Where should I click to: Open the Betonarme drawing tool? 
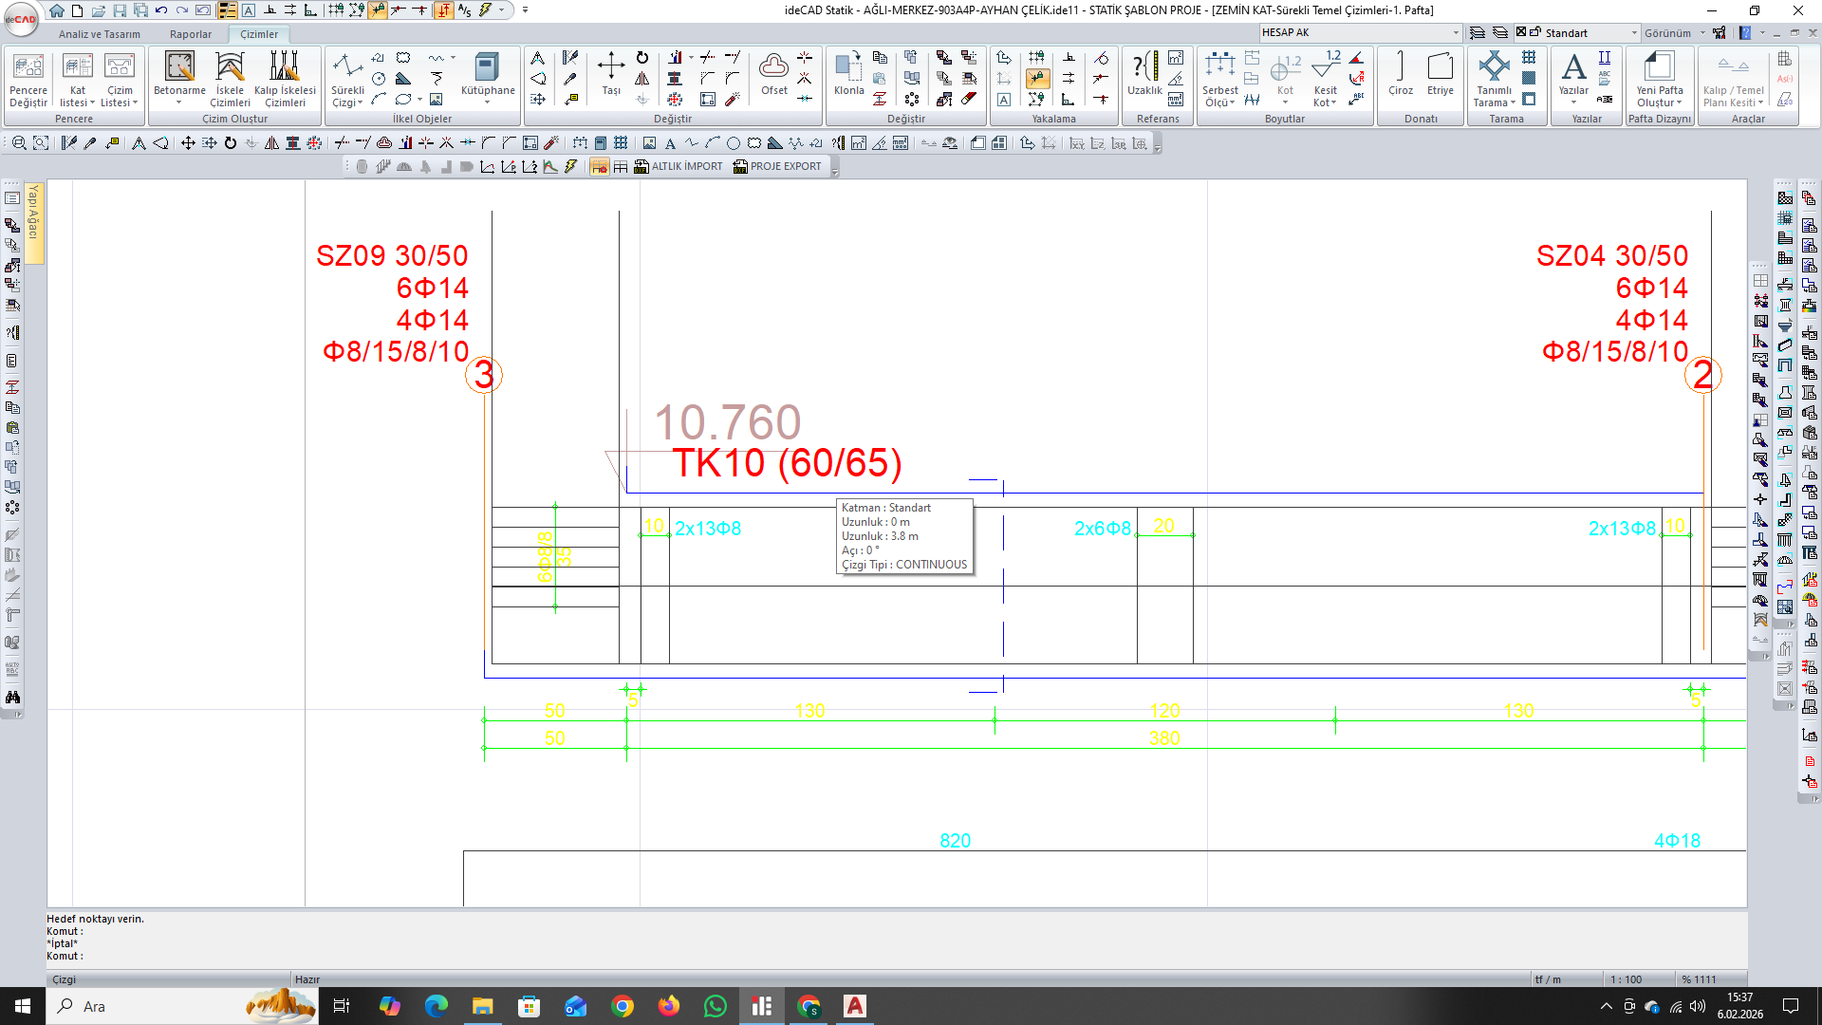[179, 74]
